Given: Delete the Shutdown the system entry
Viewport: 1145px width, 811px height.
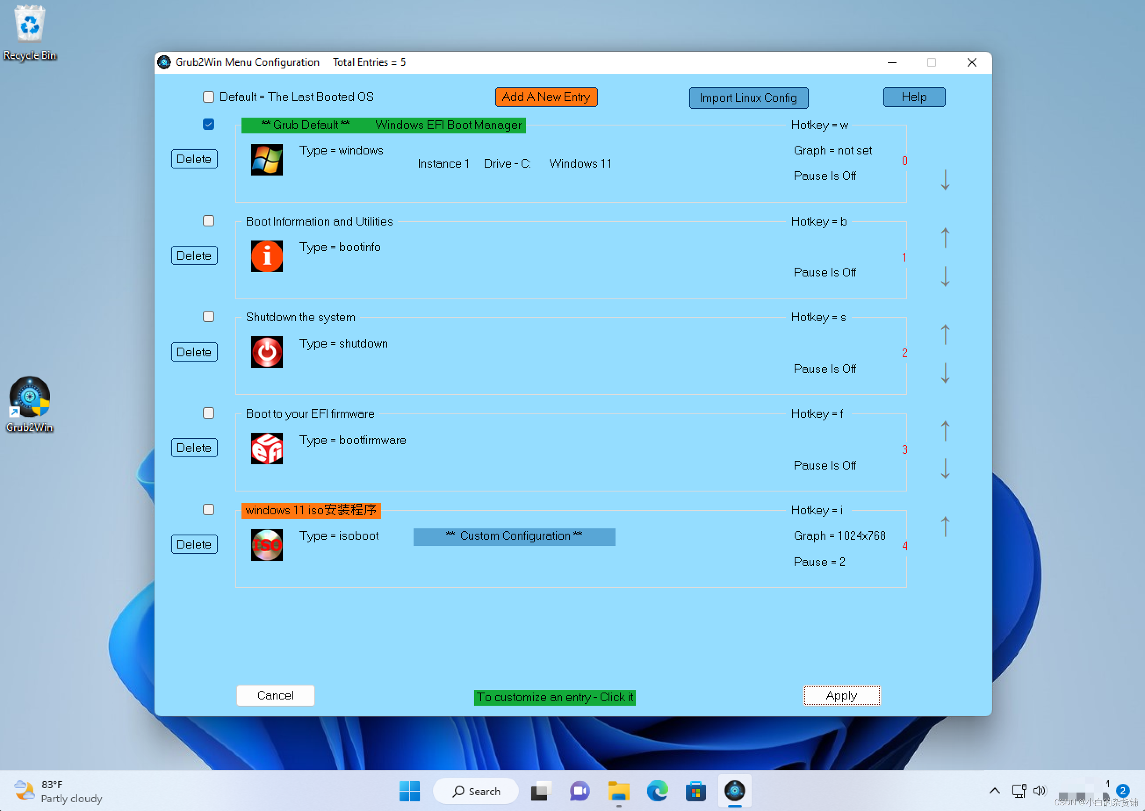Looking at the screenshot, I should [194, 352].
